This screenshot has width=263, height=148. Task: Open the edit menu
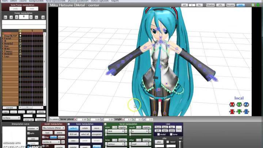[14, 1]
